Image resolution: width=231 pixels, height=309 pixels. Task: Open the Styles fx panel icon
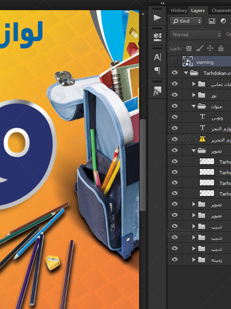tap(157, 91)
